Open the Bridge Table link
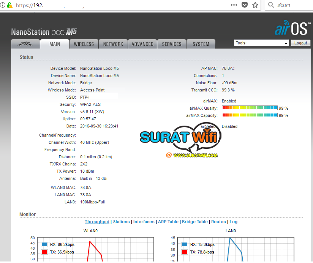This screenshot has height=263, width=313. [194, 222]
